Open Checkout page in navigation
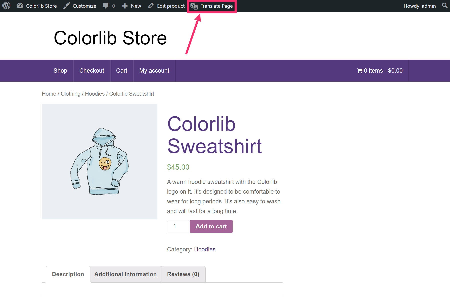Viewport: 450px width, 297px height. (x=92, y=71)
